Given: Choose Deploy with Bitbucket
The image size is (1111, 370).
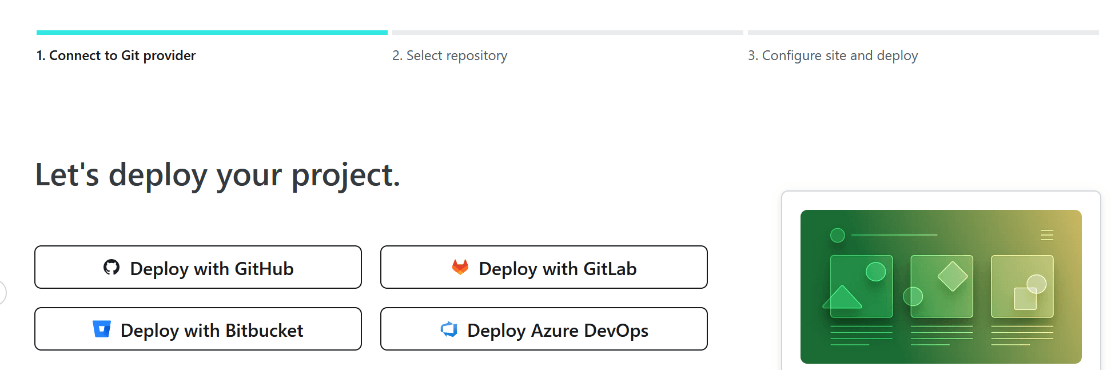Looking at the screenshot, I should [198, 329].
